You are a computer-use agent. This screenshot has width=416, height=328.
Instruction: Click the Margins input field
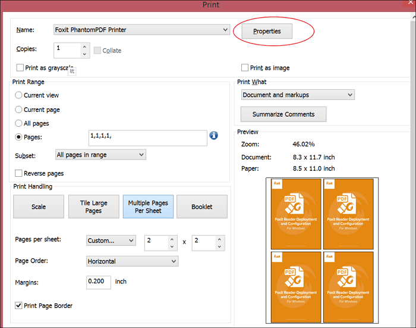(x=98, y=282)
